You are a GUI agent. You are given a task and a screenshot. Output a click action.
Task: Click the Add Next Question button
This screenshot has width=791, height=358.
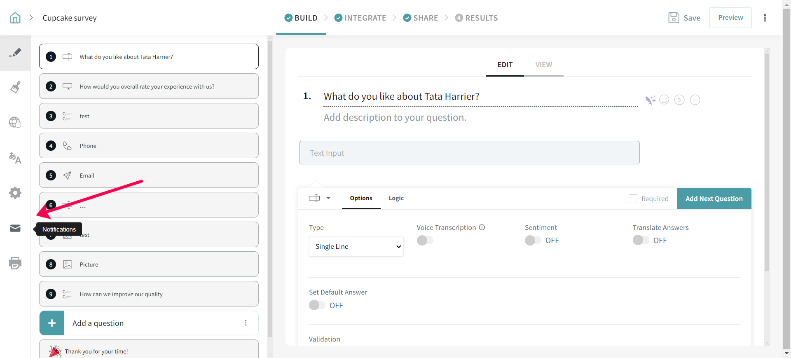(x=714, y=199)
